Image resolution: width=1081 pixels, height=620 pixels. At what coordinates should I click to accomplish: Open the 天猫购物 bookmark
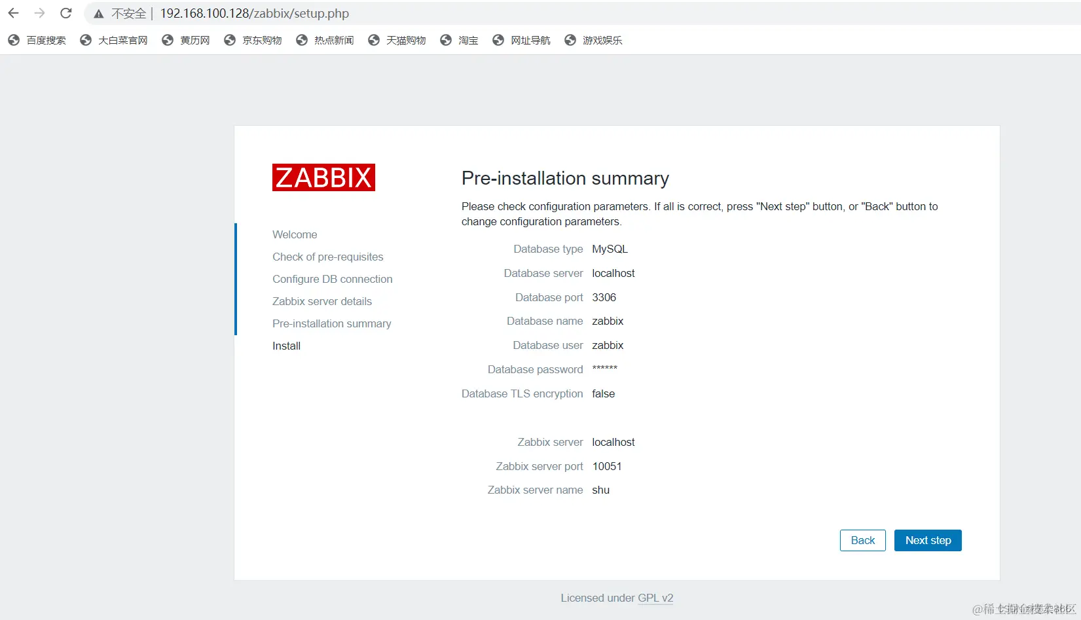pyautogui.click(x=397, y=41)
